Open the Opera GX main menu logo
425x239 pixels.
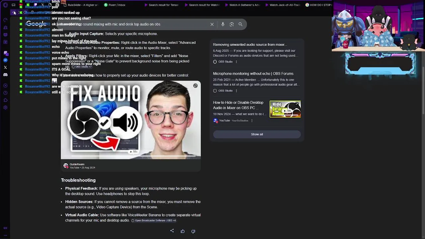click(5, 5)
